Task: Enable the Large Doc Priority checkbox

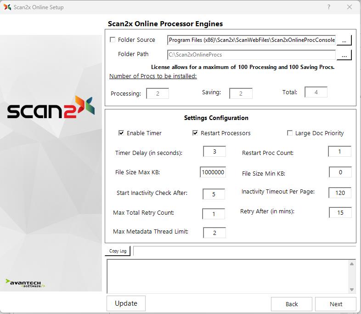Action: 290,133
